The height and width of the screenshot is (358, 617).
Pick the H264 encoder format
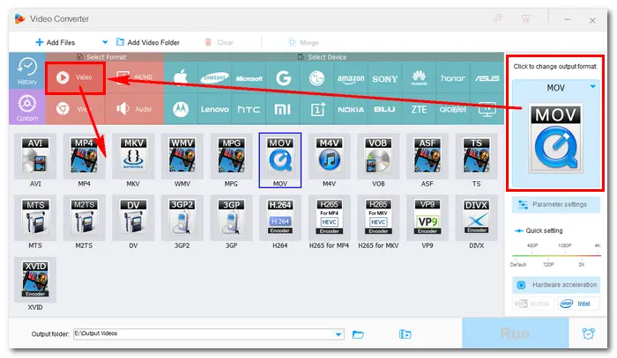click(x=280, y=218)
